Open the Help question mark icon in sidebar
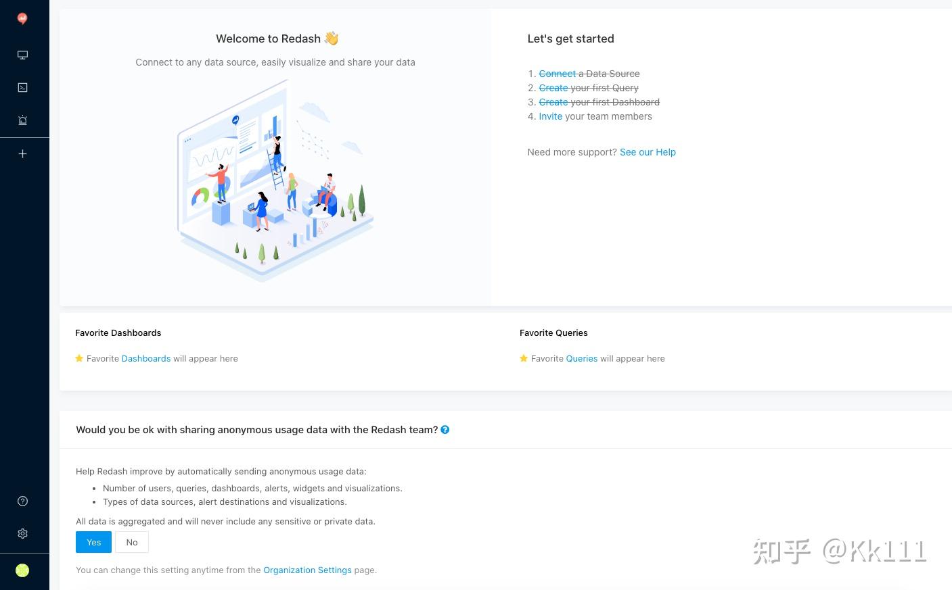Screen dimensions: 952x590 click(x=22, y=501)
